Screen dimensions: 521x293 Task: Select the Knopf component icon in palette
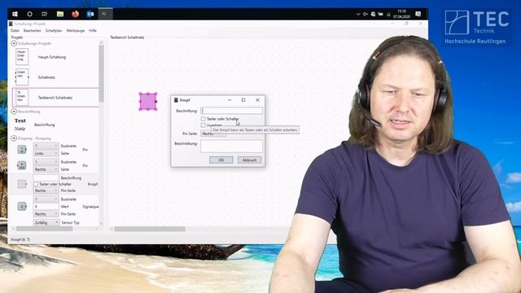22,184
